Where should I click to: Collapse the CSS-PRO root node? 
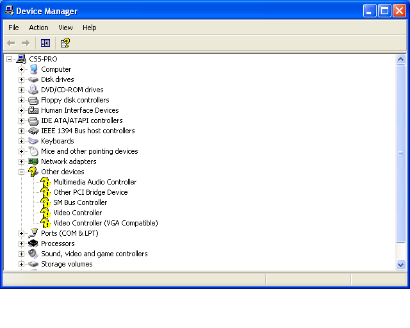tap(9, 59)
